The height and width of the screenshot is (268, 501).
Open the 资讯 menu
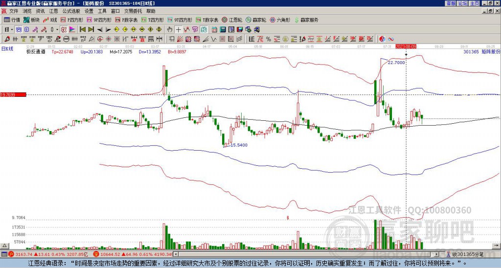[x=40, y=11]
